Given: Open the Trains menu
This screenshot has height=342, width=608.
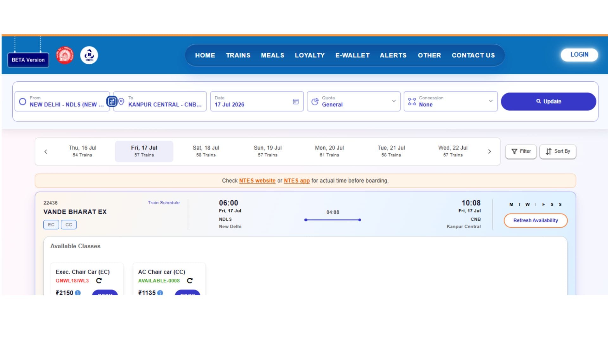Looking at the screenshot, I should click(x=238, y=55).
